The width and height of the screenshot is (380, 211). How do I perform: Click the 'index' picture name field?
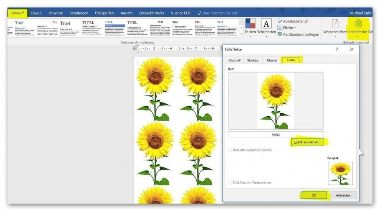tap(276, 134)
